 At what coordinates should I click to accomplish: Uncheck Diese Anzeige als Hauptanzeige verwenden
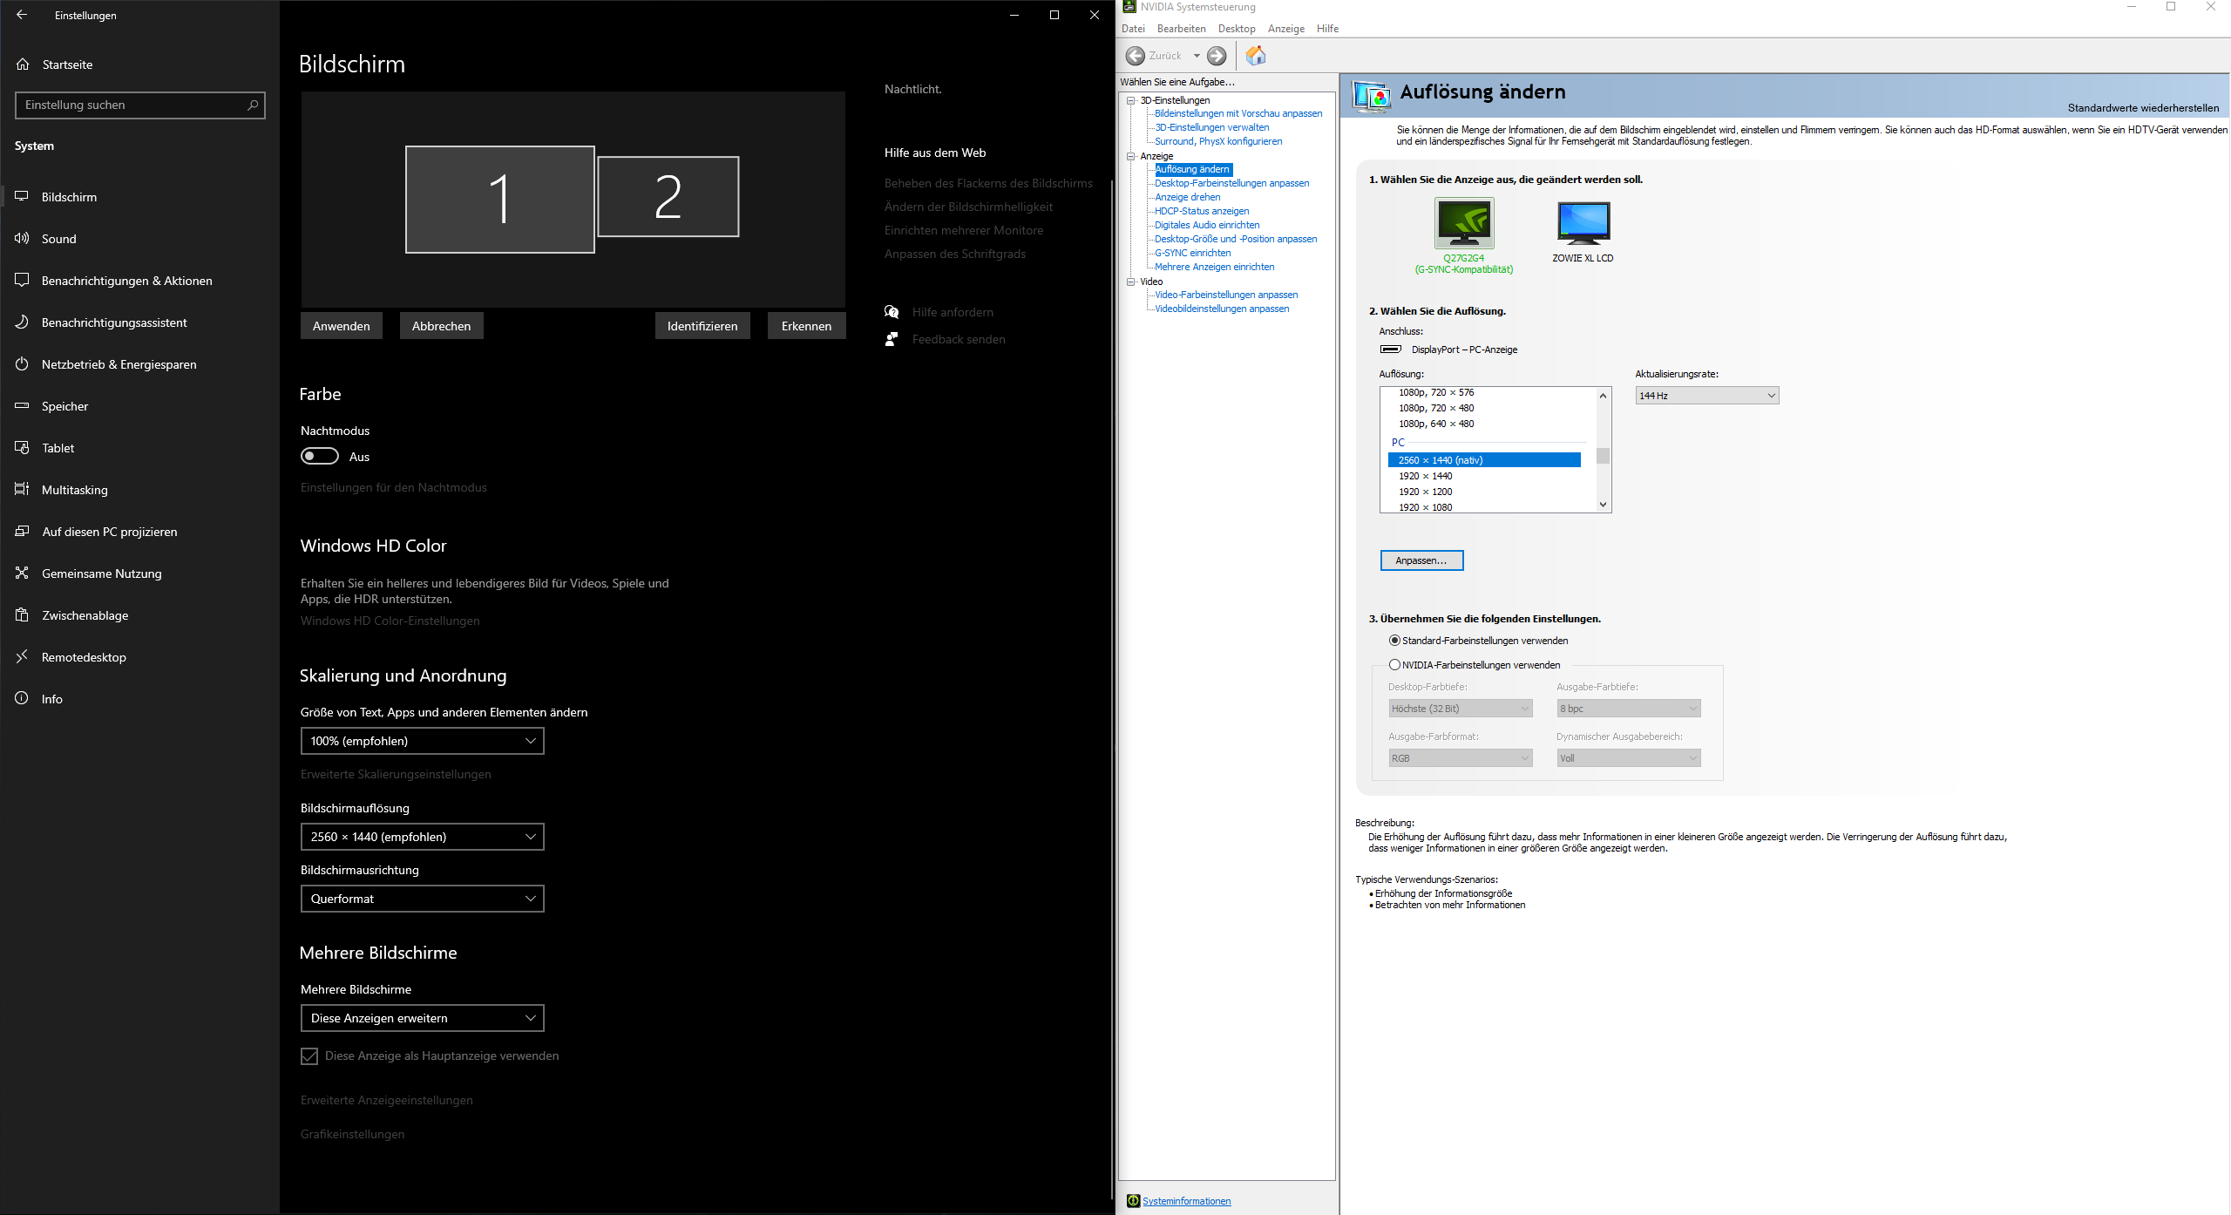[309, 1056]
